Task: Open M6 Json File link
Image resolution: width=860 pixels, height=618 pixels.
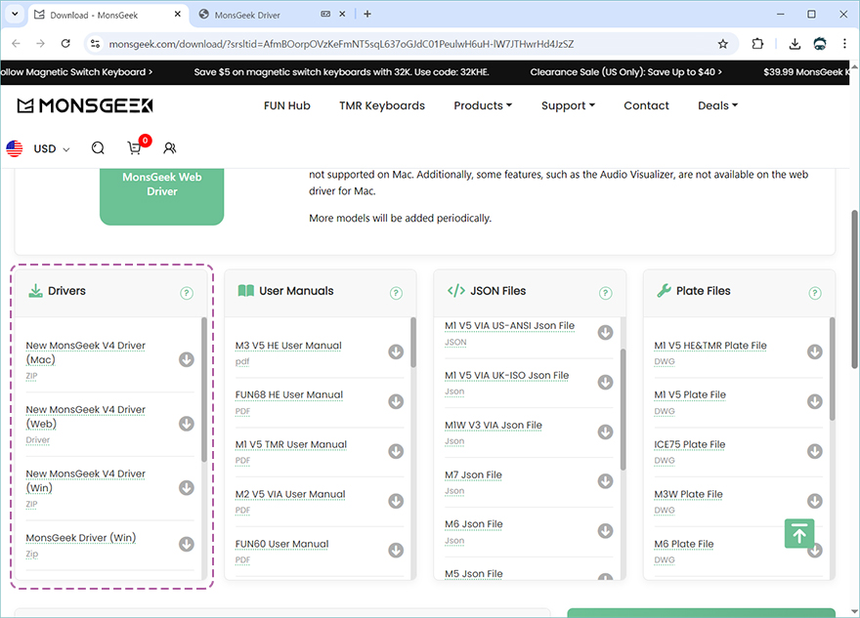Action: coord(474,523)
